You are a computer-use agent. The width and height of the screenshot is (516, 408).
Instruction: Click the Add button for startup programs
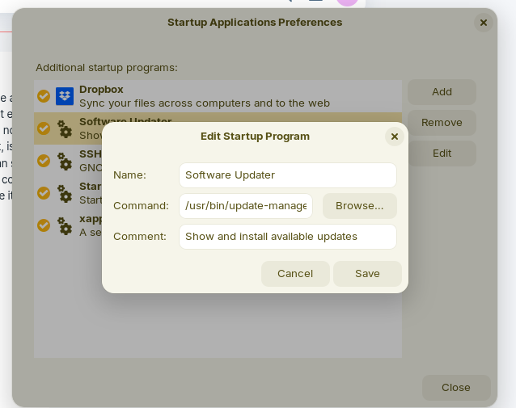pyautogui.click(x=442, y=92)
